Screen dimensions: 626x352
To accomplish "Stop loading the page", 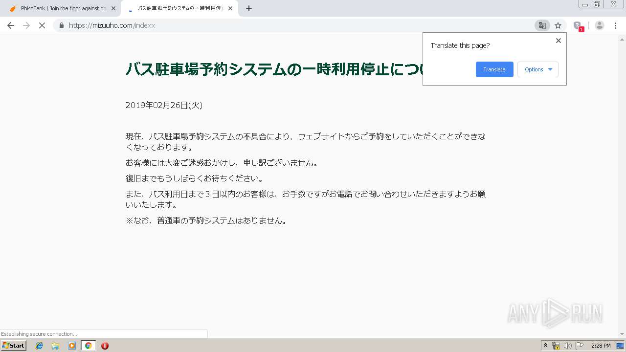I will [42, 25].
